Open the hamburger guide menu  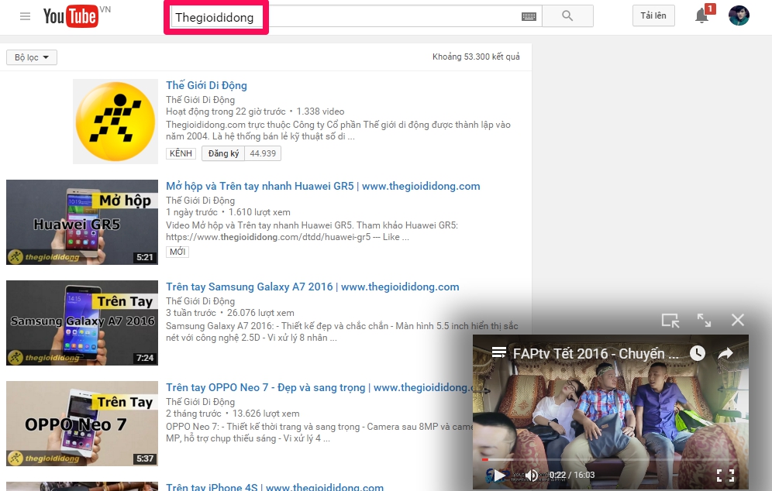(x=25, y=16)
